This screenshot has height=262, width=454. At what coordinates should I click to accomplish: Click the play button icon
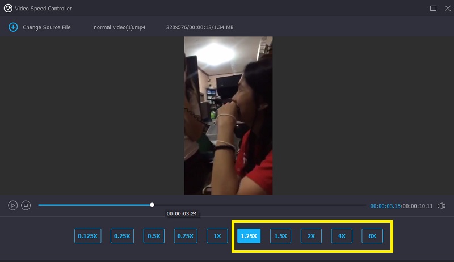pos(12,205)
